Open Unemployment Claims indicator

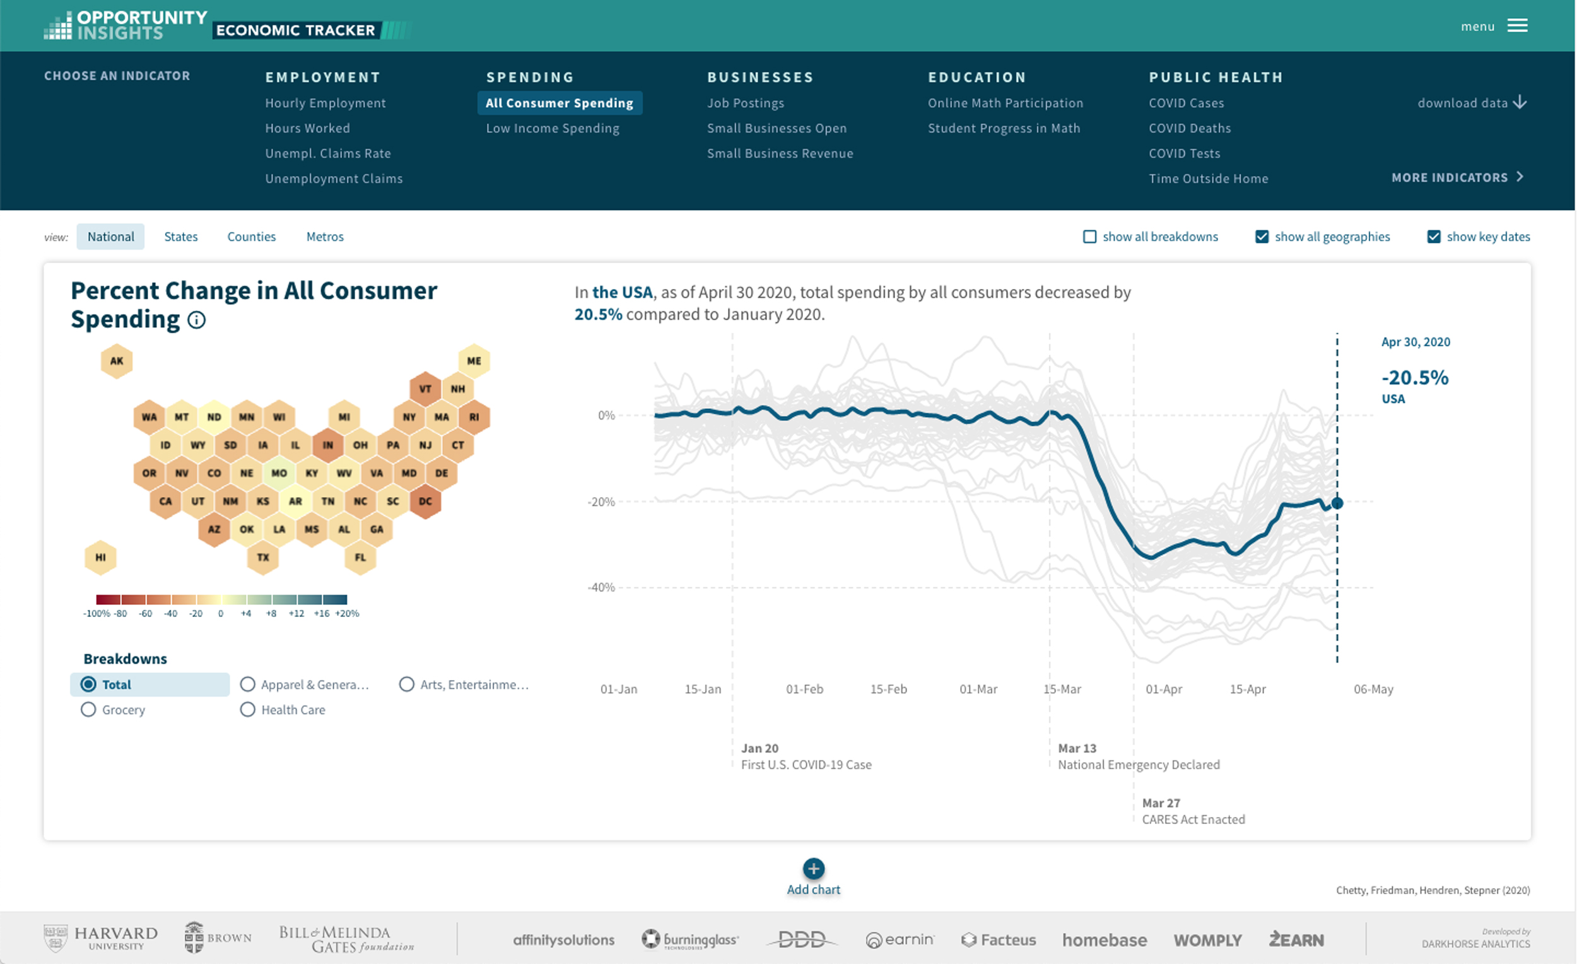click(x=334, y=179)
